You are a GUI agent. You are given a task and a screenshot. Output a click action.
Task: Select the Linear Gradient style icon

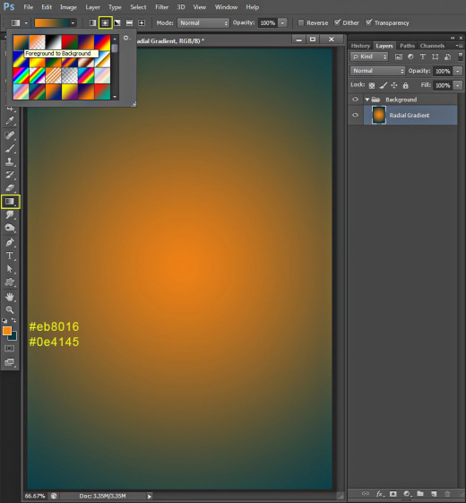pos(92,22)
